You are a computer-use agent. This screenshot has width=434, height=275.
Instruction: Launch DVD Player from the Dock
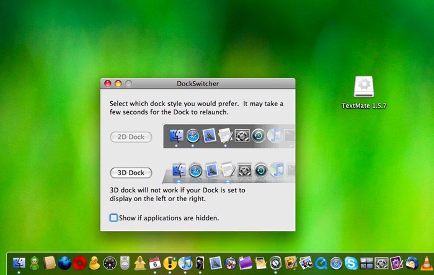pyautogui.click(x=125, y=263)
